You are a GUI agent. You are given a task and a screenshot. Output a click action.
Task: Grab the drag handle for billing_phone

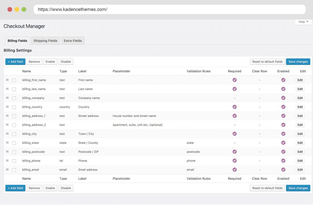(7, 160)
